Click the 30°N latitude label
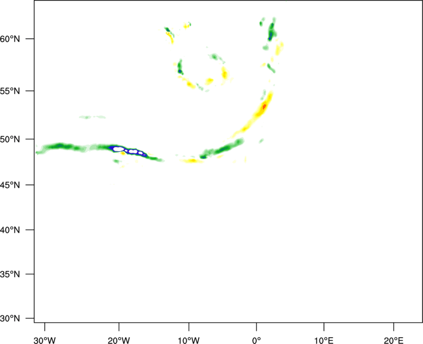Image resolution: width=423 pixels, height=344 pixels. point(10,319)
